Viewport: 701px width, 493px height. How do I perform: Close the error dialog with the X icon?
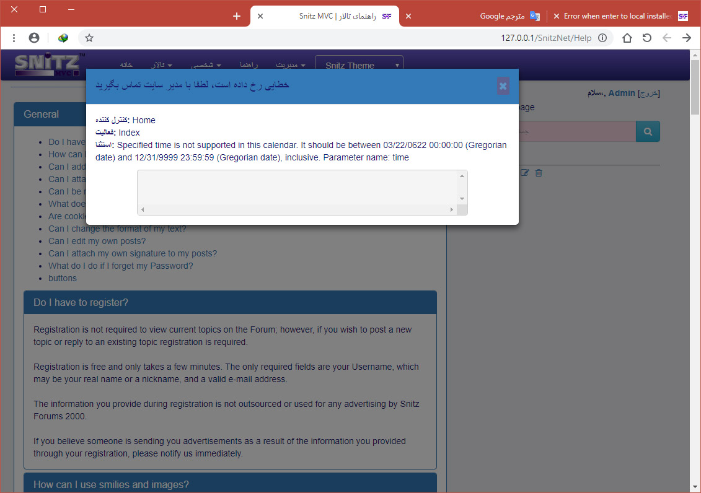(503, 86)
